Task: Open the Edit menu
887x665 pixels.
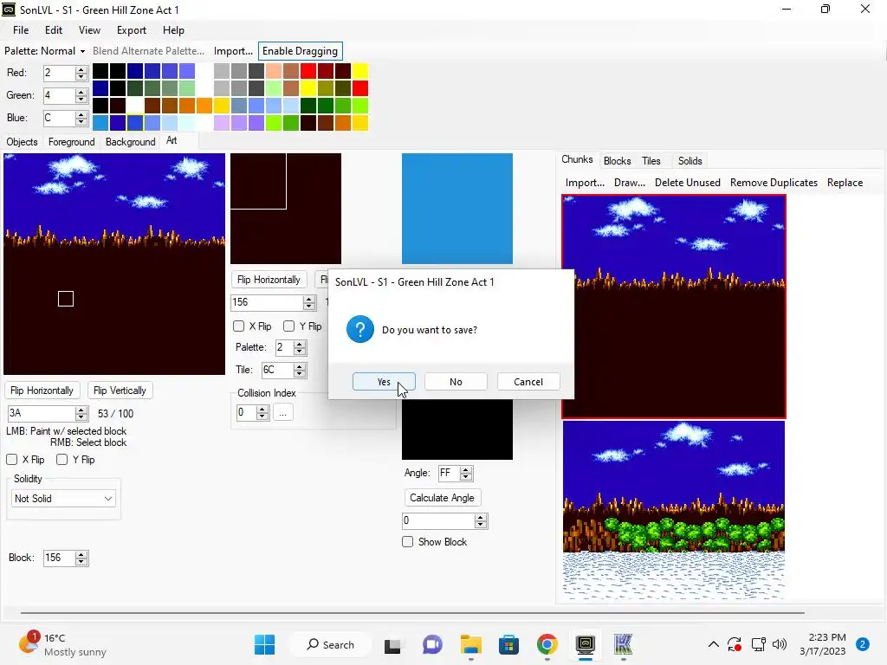Action: pos(54,30)
